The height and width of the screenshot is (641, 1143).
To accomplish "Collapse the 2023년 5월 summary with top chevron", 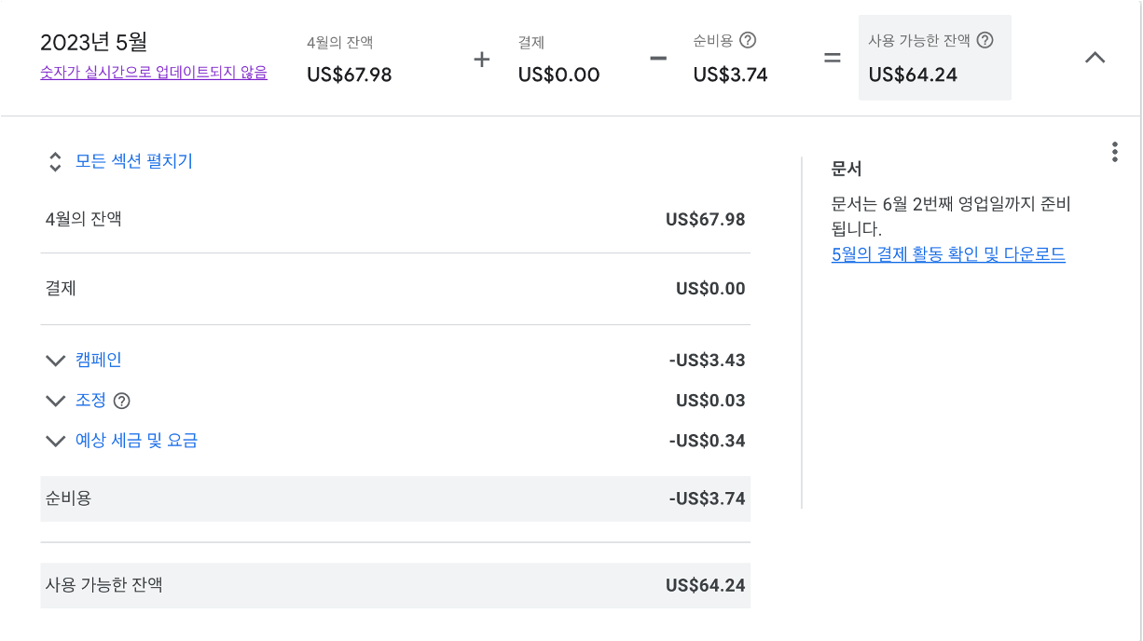I will [x=1095, y=57].
